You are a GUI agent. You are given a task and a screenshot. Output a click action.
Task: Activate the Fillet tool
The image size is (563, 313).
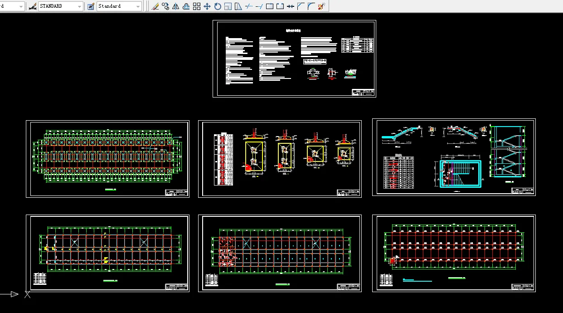(311, 6)
